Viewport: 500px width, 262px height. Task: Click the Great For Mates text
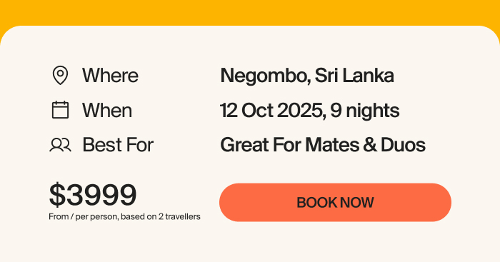(x=290, y=145)
